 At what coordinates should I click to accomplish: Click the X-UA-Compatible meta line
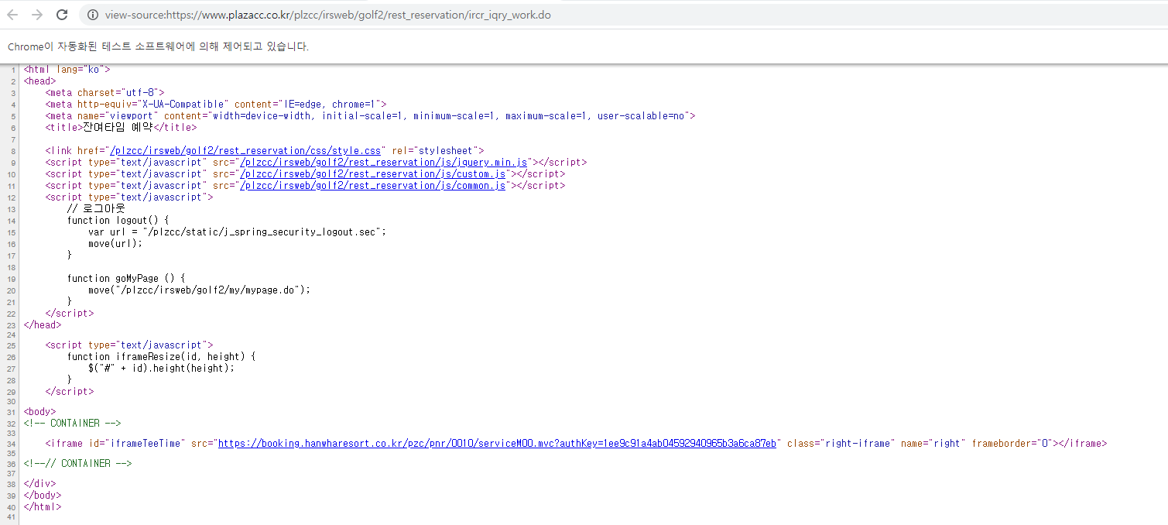tap(216, 105)
